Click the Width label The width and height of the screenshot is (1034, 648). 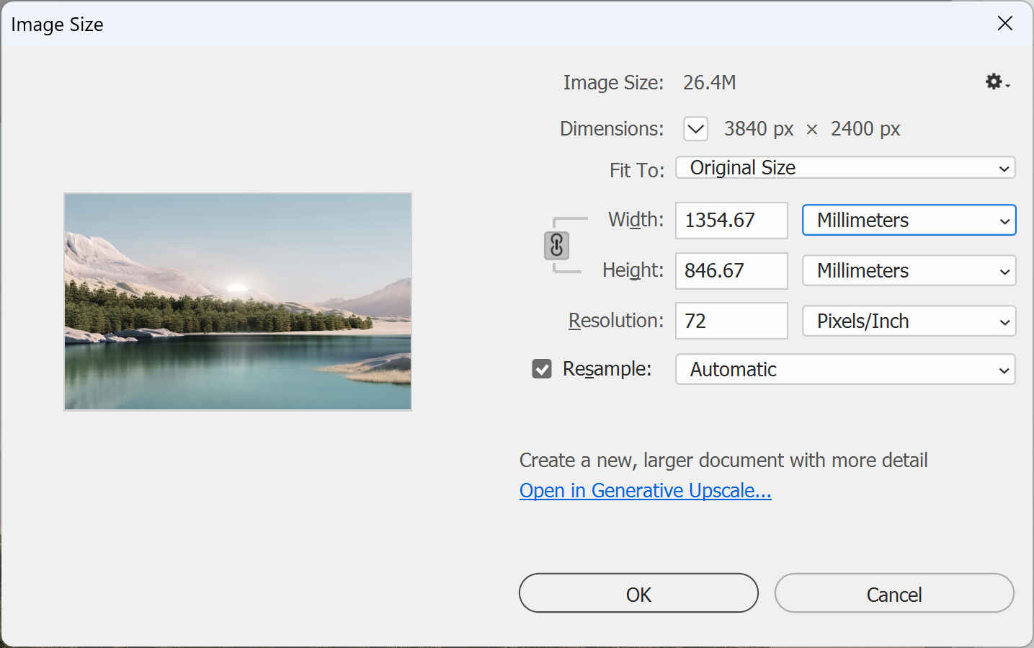pyautogui.click(x=636, y=220)
